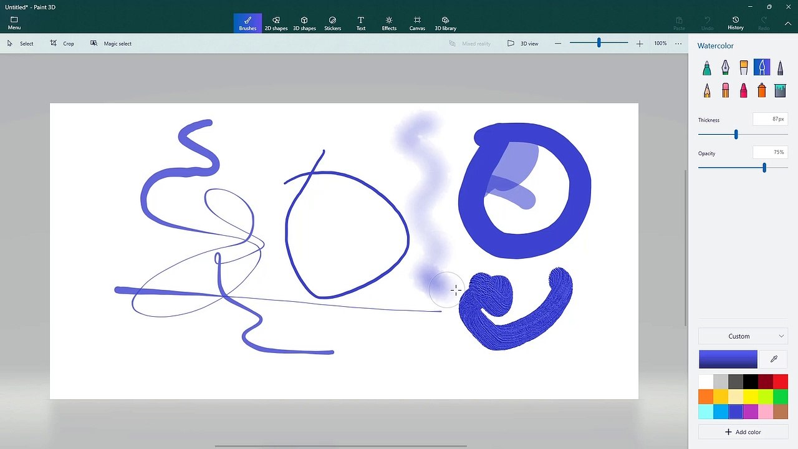Click the Add color button

point(743,432)
